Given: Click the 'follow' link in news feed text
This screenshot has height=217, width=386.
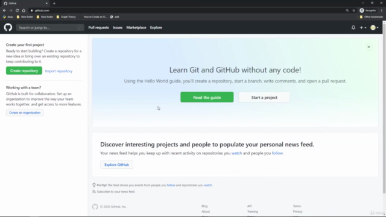Looking at the screenshot, I should point(277,153).
